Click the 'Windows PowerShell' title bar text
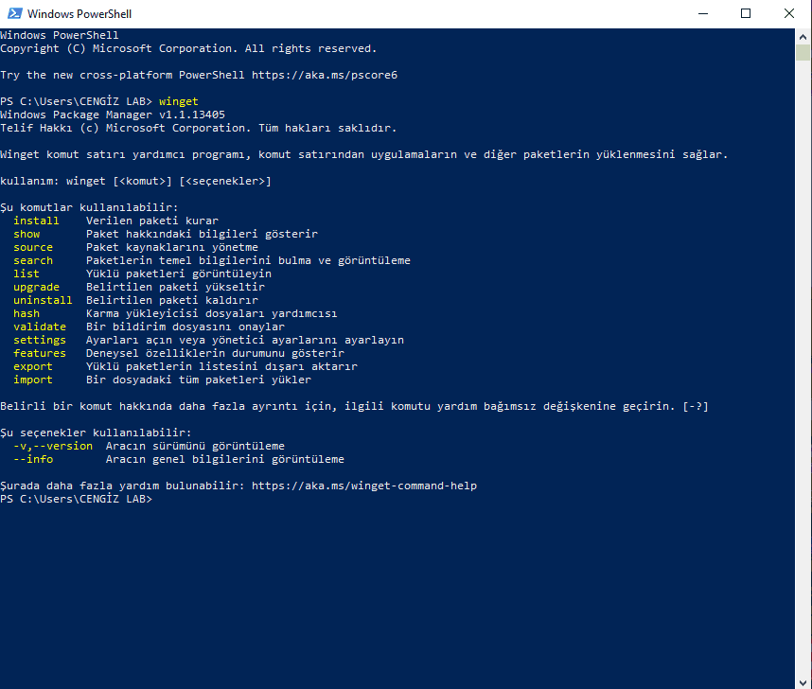This screenshot has height=689, width=812. coord(79,14)
